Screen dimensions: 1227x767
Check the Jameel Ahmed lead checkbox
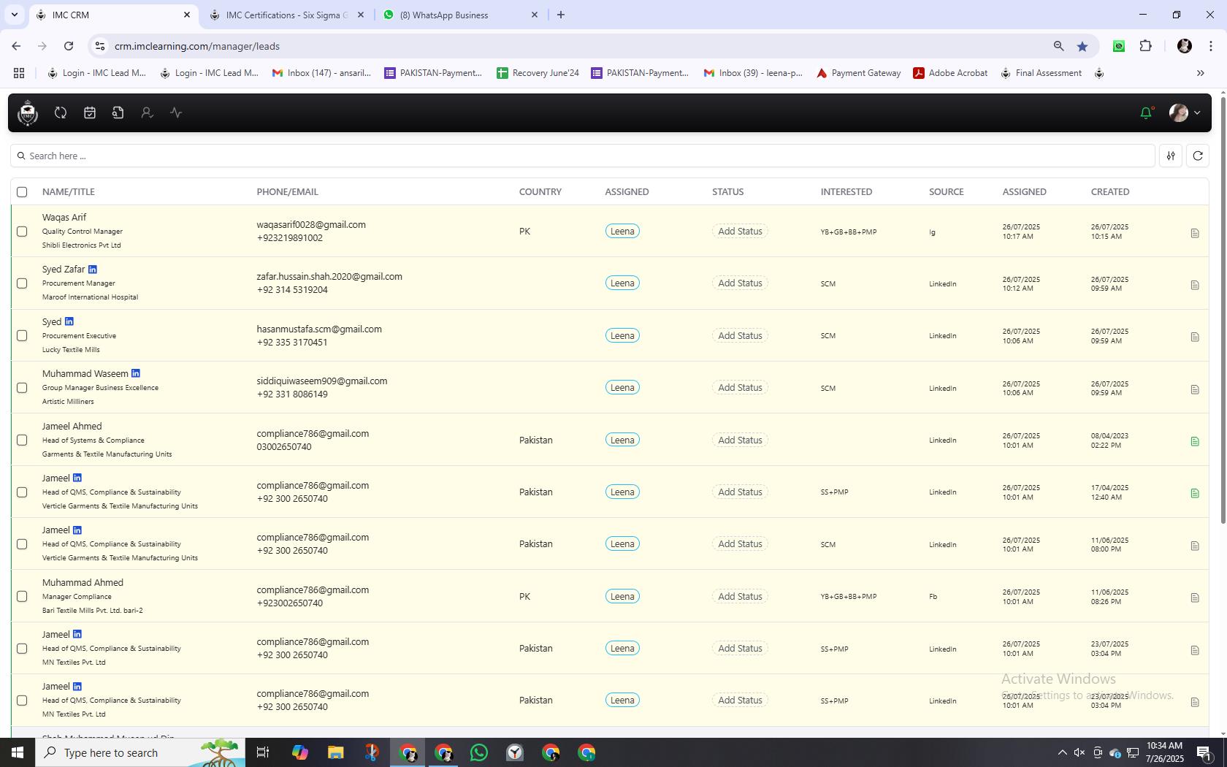click(22, 440)
